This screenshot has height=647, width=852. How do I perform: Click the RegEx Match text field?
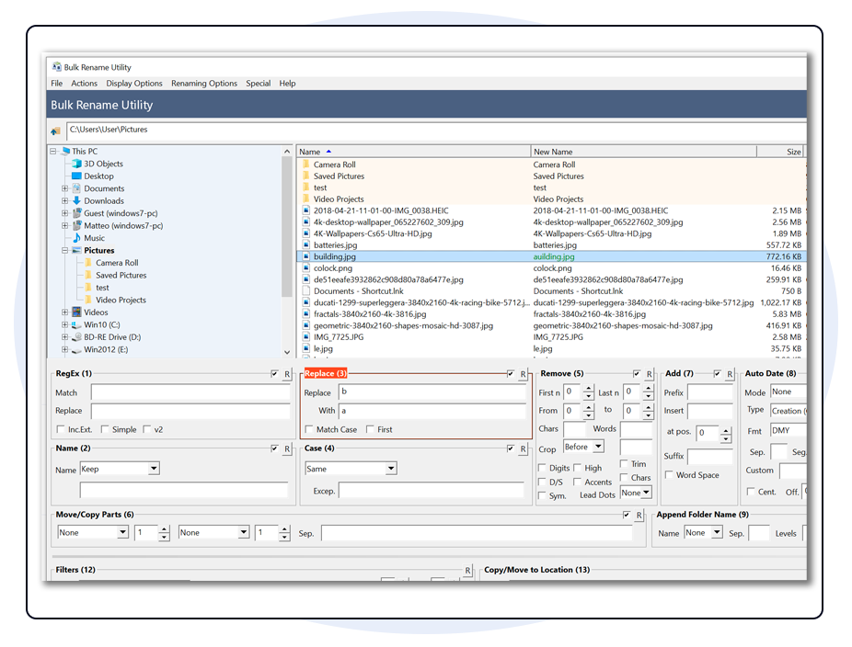coord(190,392)
